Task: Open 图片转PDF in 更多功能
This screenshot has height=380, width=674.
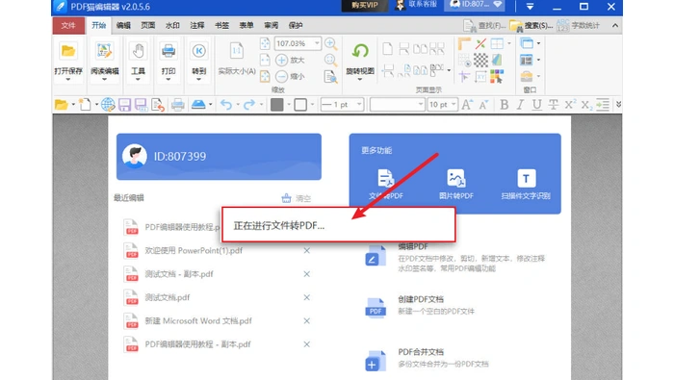Action: (456, 185)
